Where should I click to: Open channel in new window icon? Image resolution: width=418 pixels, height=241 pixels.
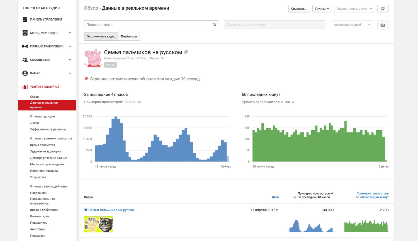[186, 52]
